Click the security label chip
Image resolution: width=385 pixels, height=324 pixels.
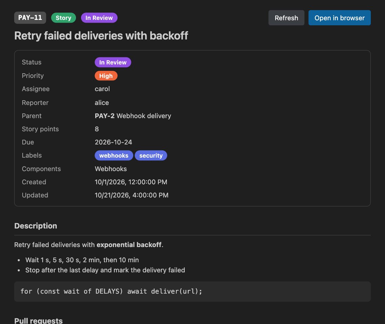(151, 156)
